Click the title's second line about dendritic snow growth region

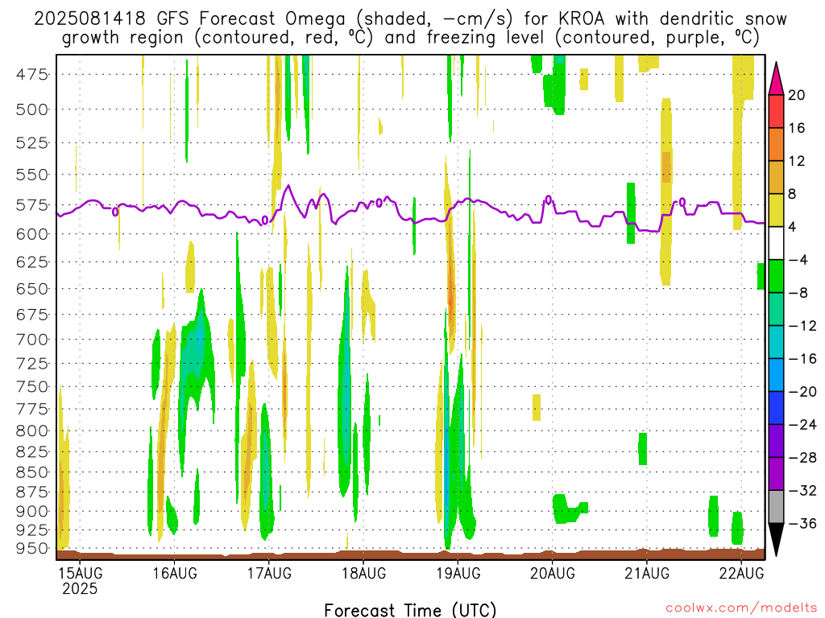click(410, 38)
